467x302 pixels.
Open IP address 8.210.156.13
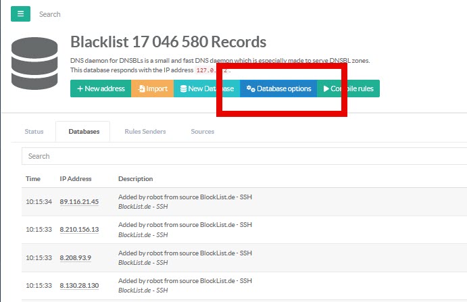(x=79, y=230)
